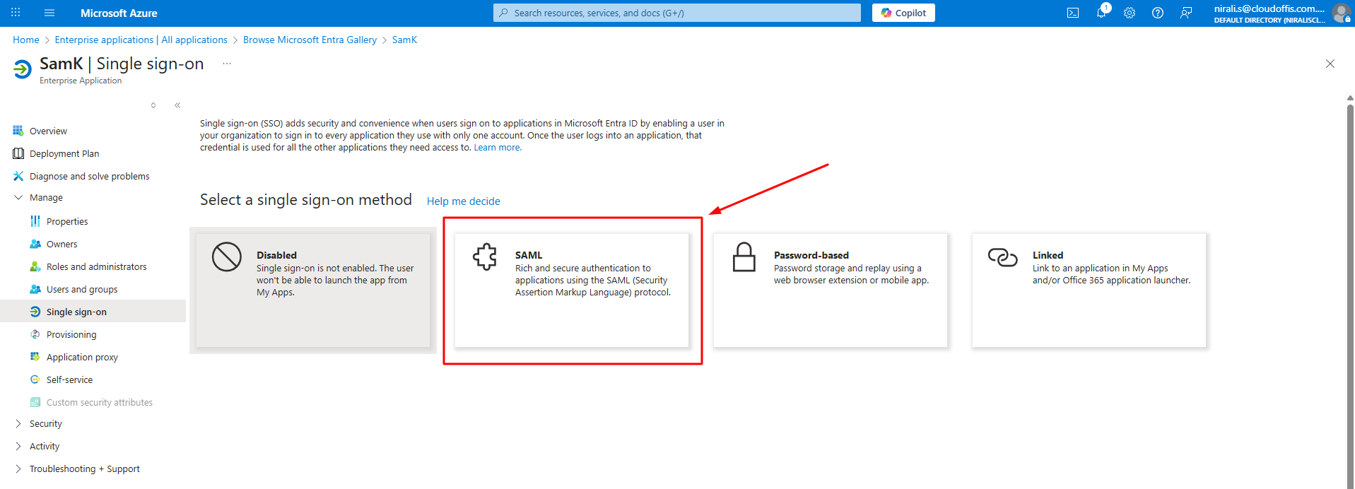Expand Troubleshooting + Support section
The image size is (1355, 489).
18,469
